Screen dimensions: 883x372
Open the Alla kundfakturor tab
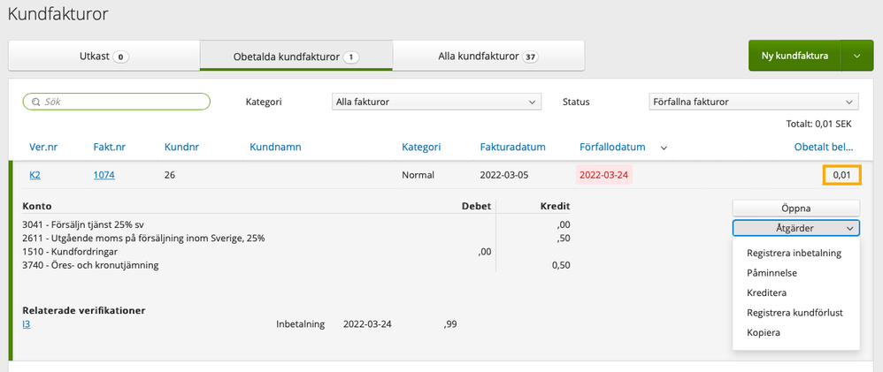pos(488,57)
